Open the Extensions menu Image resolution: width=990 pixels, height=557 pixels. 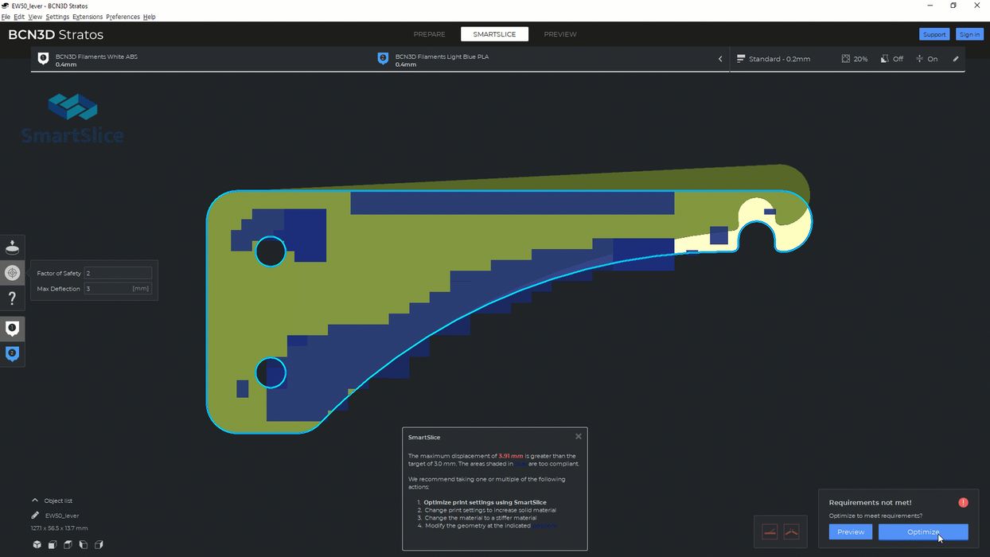click(x=87, y=17)
